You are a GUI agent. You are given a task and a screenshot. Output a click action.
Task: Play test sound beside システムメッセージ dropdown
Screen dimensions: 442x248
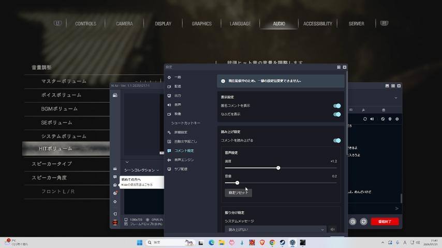(x=333, y=229)
